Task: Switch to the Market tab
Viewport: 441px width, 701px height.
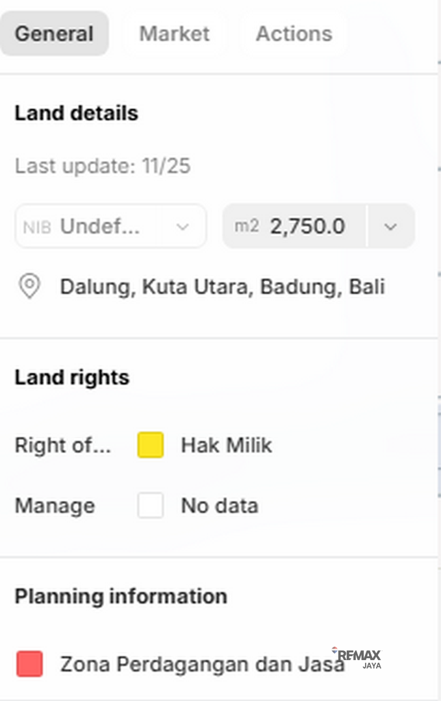Action: (174, 34)
